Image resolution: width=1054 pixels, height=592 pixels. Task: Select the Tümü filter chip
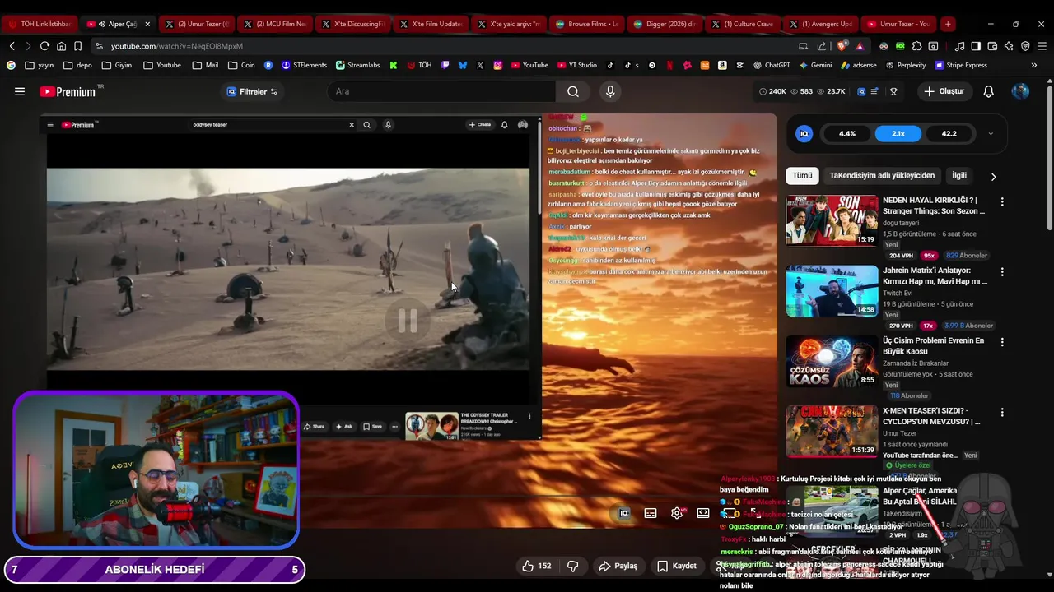pyautogui.click(x=802, y=175)
